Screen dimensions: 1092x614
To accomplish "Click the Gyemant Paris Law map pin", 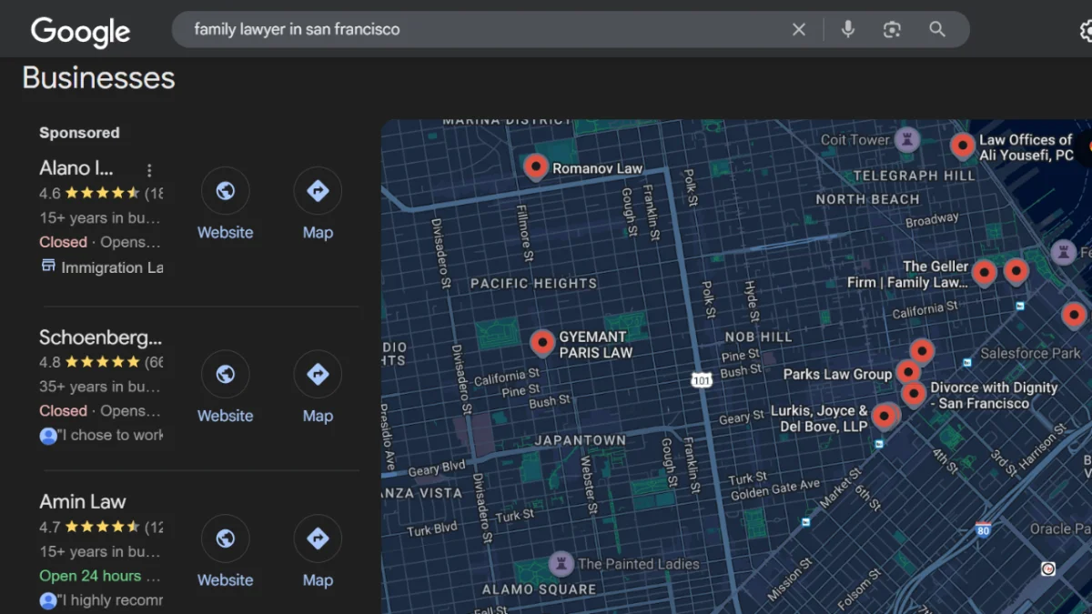I will point(542,342).
